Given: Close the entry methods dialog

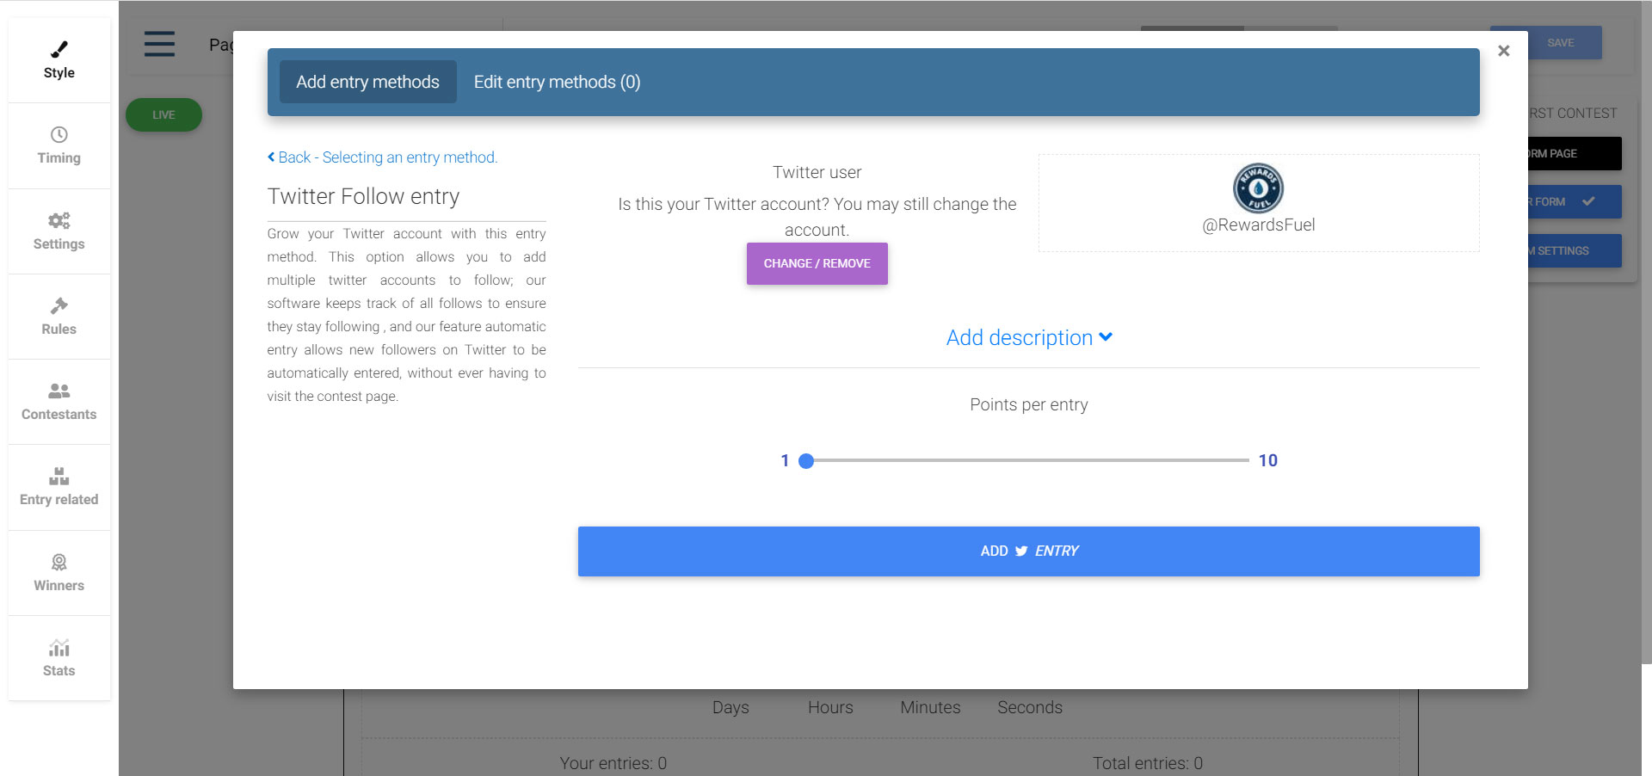Looking at the screenshot, I should click(x=1503, y=51).
